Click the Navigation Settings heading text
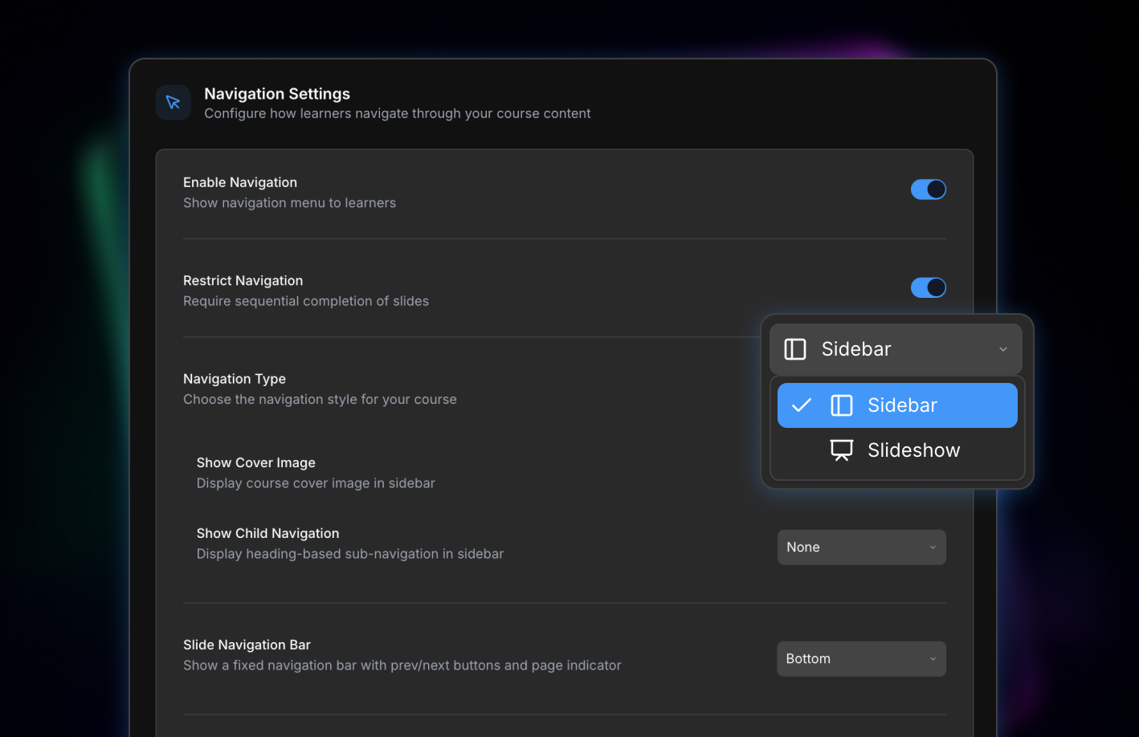The height and width of the screenshot is (737, 1139). (x=277, y=94)
